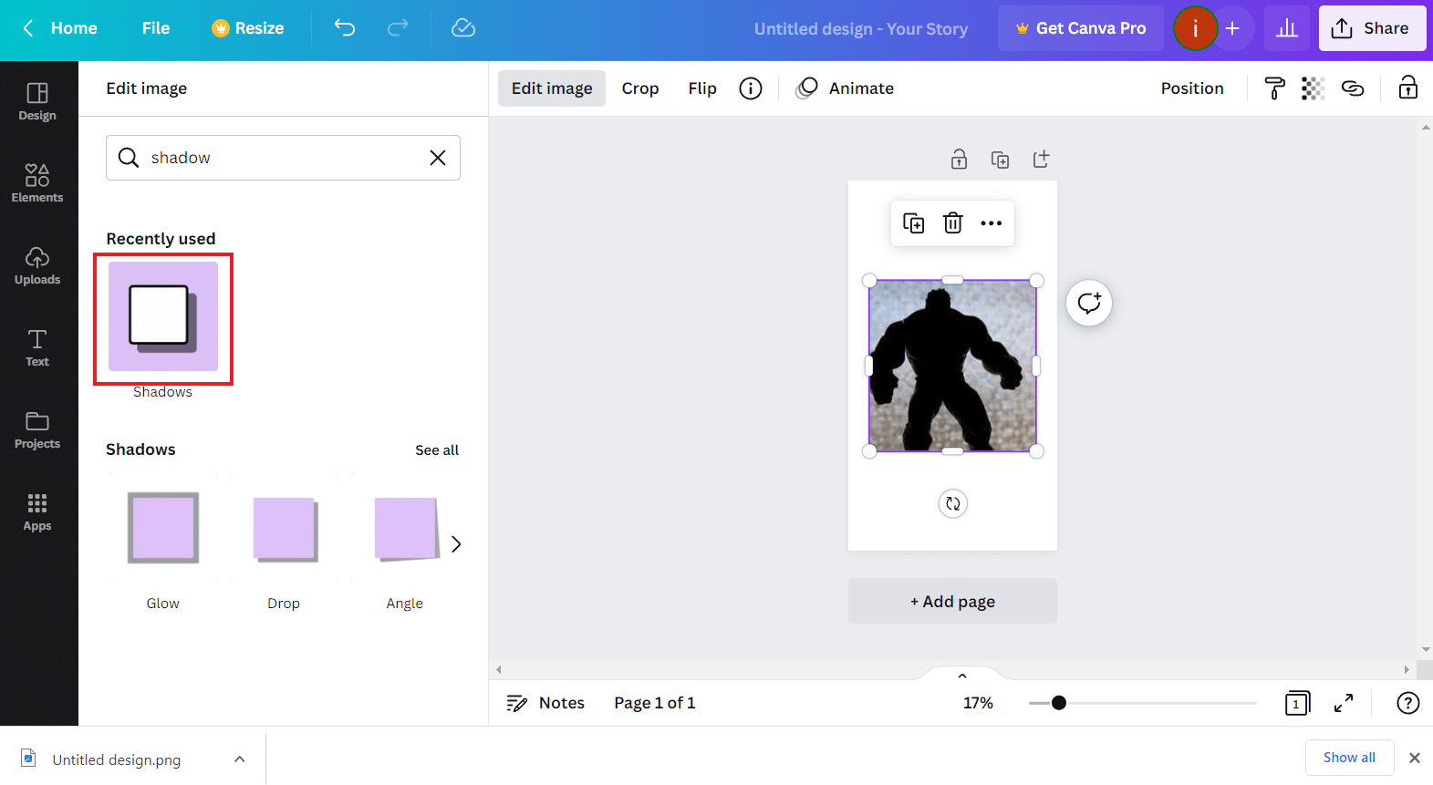Click the plus icon beside avatar
1433x785 pixels.
1232,28
